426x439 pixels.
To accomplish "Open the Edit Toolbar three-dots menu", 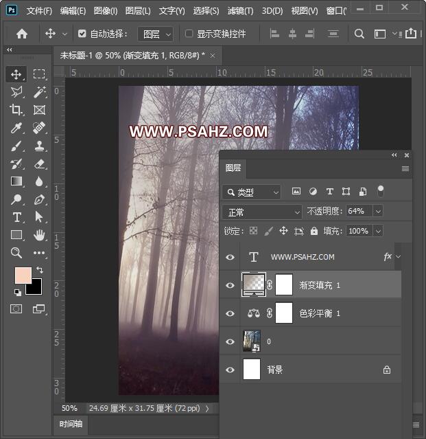I will click(x=39, y=253).
